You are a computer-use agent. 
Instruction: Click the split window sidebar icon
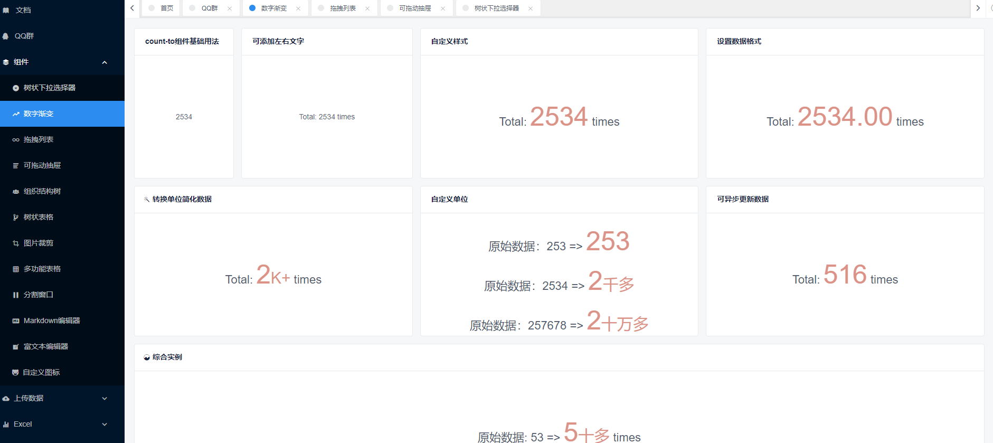(16, 295)
